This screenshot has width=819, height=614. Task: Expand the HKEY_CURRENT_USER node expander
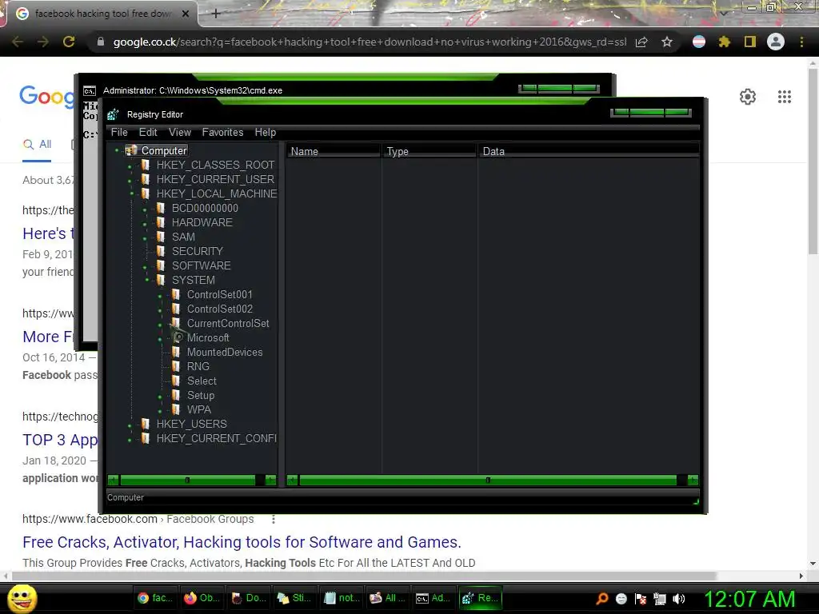pyautogui.click(x=130, y=181)
